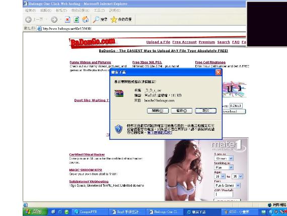Click the blue risk help link in the dialog
Image resolution: width=287 pixels, height=216 pixels.
pos(160,133)
